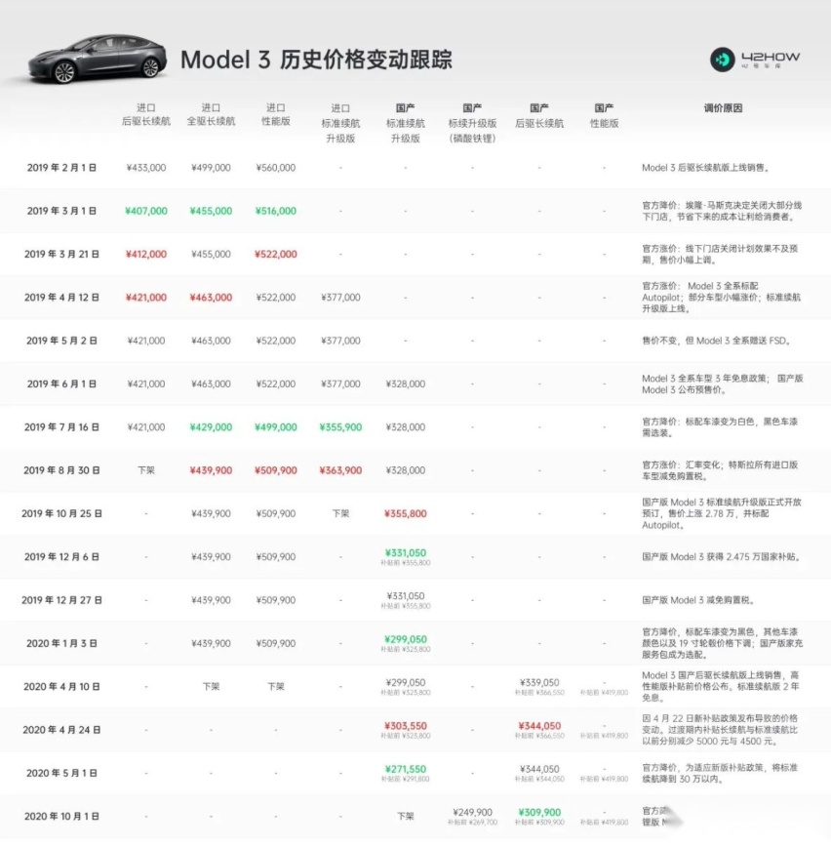Click the grey Model 3 car image

tap(98, 60)
